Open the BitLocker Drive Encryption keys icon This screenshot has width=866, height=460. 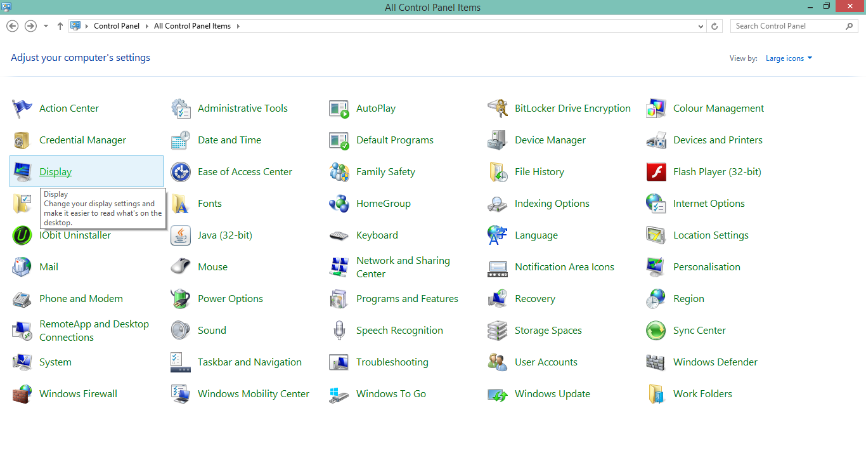coord(498,108)
